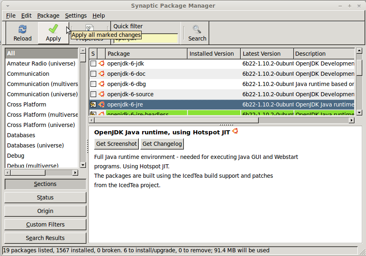Viewport: 366px width, 256px height.
Task: Click the sections list scroll-down arrow
Action: (83, 165)
